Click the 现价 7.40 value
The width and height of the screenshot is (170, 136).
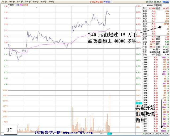coord(154,37)
